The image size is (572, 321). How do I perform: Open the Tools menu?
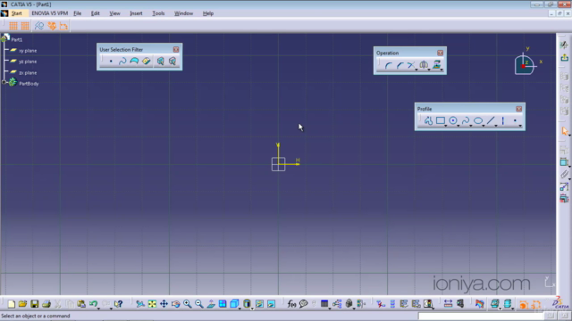[158, 13]
